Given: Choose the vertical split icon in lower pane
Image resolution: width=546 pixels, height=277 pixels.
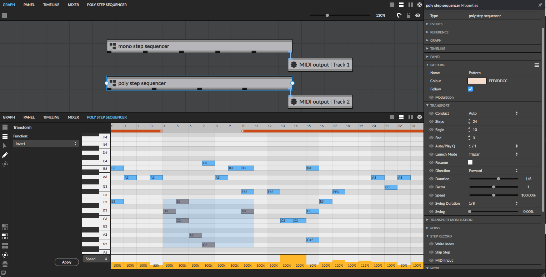Looking at the screenshot, I should (x=411, y=117).
